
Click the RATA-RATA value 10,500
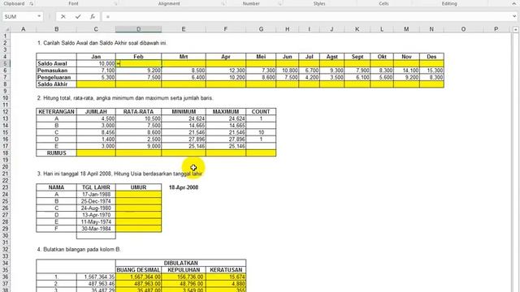click(139, 118)
